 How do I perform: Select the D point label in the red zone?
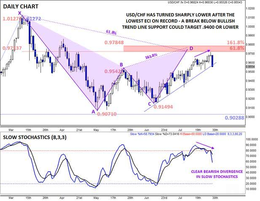[191, 48]
